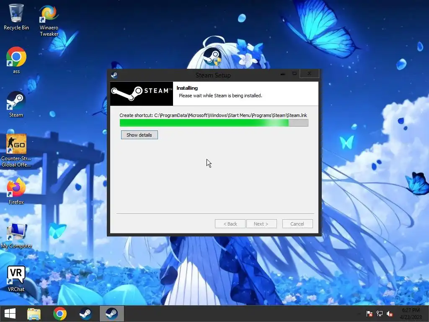Open the Action Center flag tray icon

pos(370,314)
